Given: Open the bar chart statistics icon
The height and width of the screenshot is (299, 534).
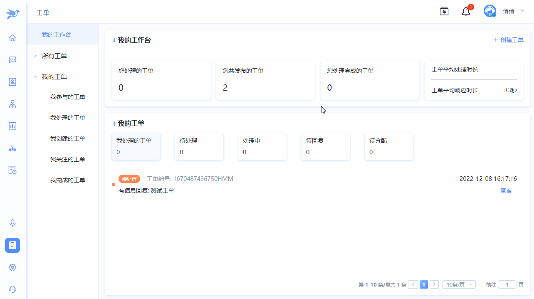Looking at the screenshot, I should (x=12, y=126).
